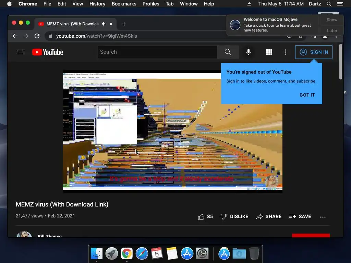Like the video with thumbs-up icon
This screenshot has width=351, height=263.
[x=201, y=216]
